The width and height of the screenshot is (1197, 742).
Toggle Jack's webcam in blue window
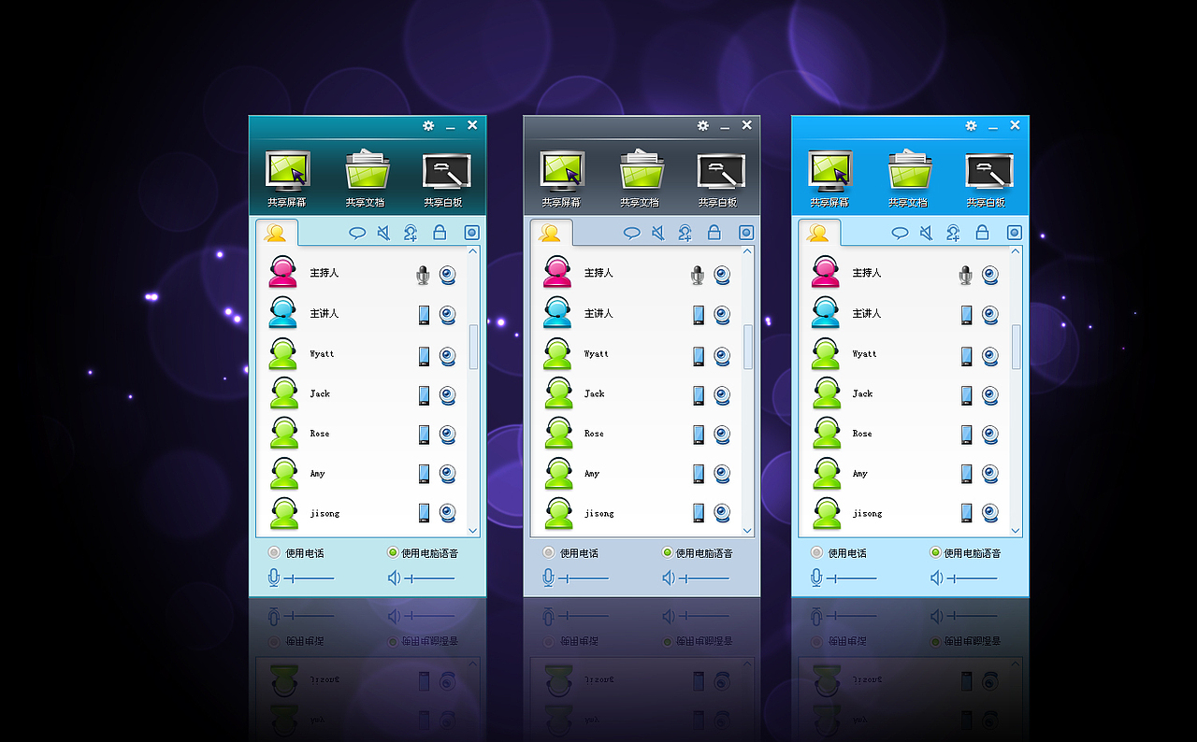990,395
